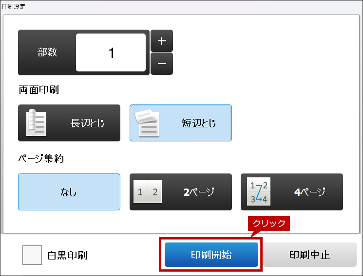
Task: Click the 部数 copies label
Action: tap(47, 52)
